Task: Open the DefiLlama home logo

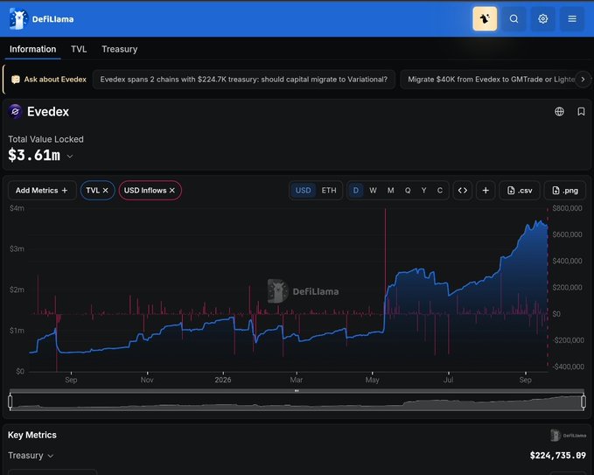Action: point(41,19)
